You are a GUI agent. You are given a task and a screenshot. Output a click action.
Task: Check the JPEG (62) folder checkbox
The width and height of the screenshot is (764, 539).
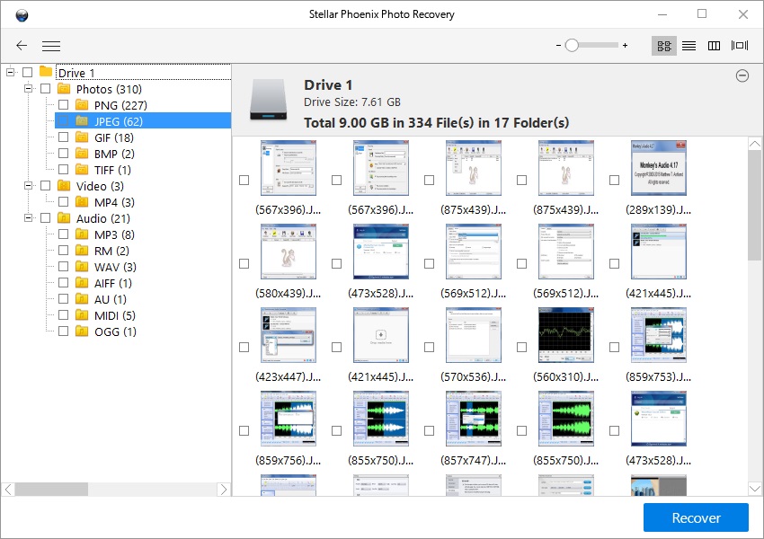tap(63, 121)
